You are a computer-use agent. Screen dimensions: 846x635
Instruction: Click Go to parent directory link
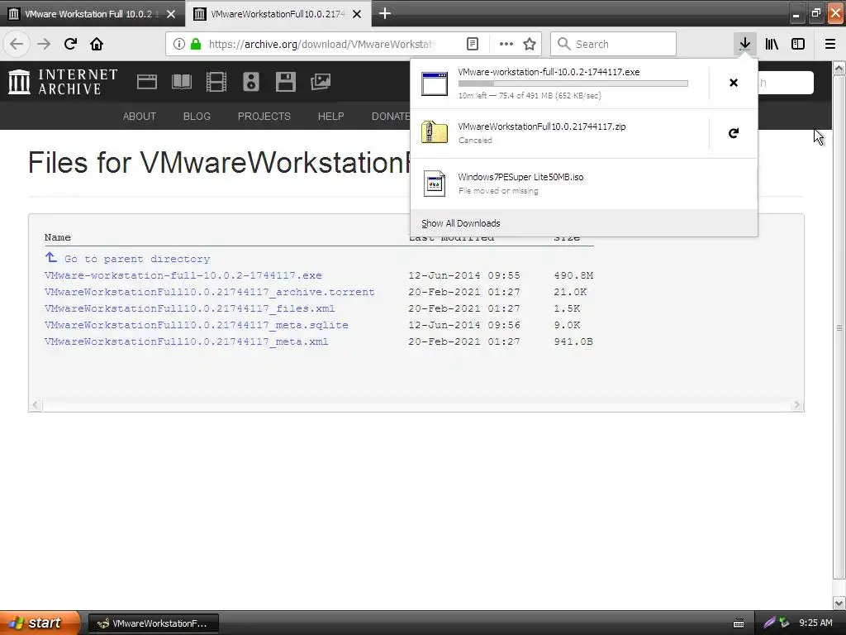click(137, 259)
